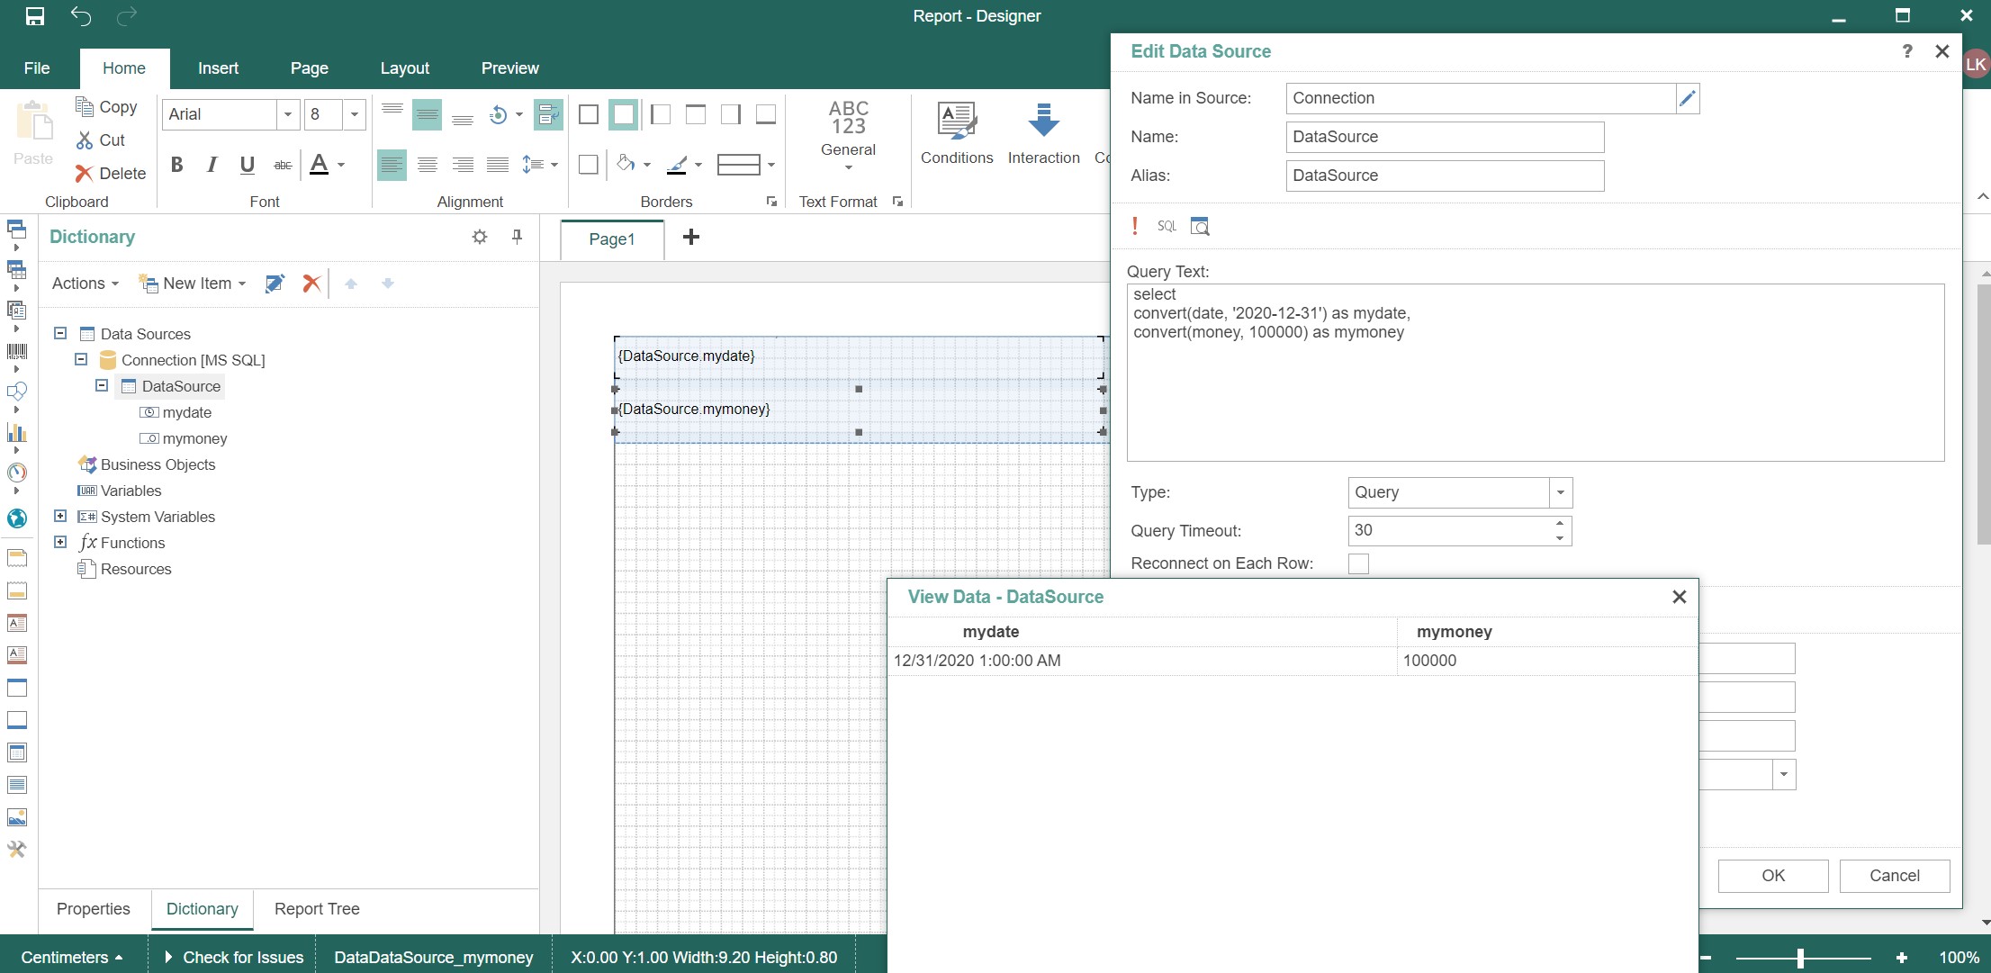The image size is (1991, 973).
Task: Toggle justify text alignment
Action: [498, 165]
